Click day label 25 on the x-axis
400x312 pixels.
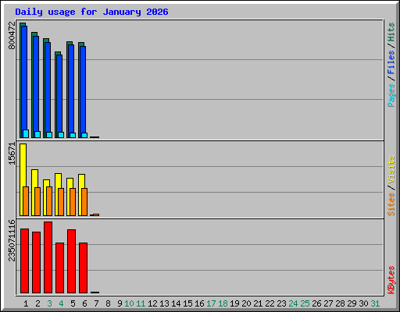pyautogui.click(x=305, y=303)
